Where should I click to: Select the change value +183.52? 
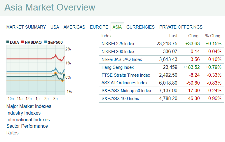[191, 67]
